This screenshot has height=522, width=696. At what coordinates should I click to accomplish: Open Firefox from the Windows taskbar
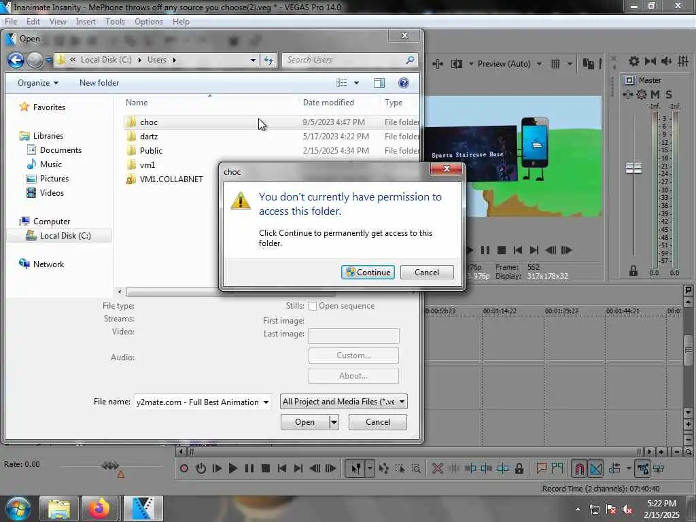point(99,508)
